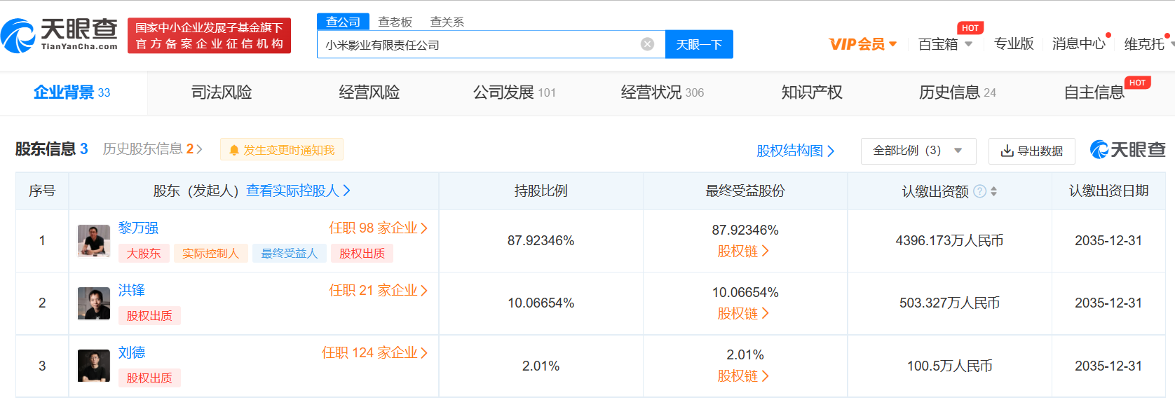Switch to the 查关系 search tab
The image size is (1175, 400).
coord(447,22)
